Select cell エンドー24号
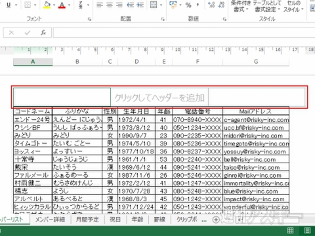315x236 pixels. pos(33,119)
